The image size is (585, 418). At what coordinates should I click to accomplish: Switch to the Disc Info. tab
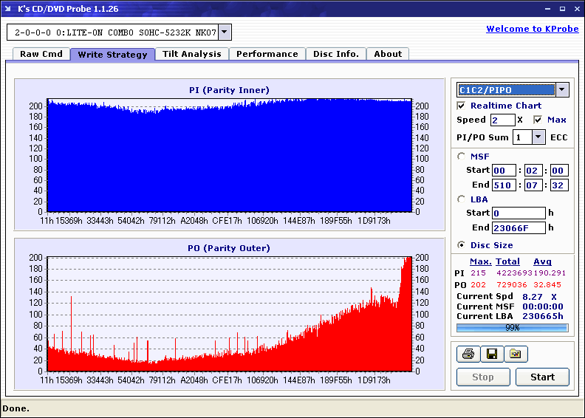[x=336, y=54]
